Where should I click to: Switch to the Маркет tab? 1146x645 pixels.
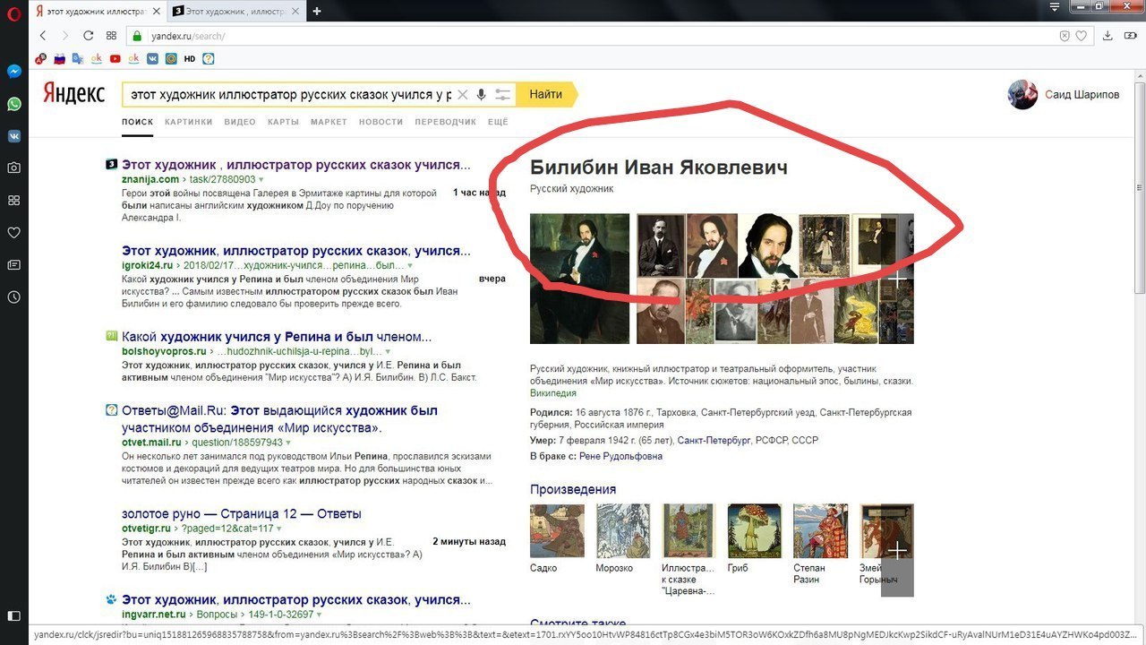pos(329,122)
